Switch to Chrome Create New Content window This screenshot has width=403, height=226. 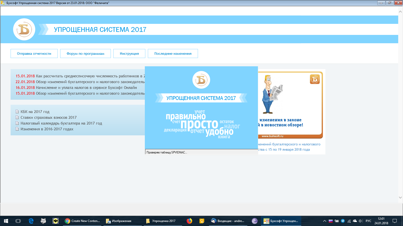tap(82, 221)
